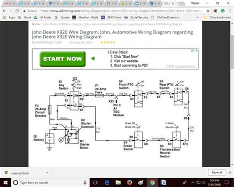Open the solenoid.html downloaded file
This screenshot has width=234, height=187.
coord(20,173)
